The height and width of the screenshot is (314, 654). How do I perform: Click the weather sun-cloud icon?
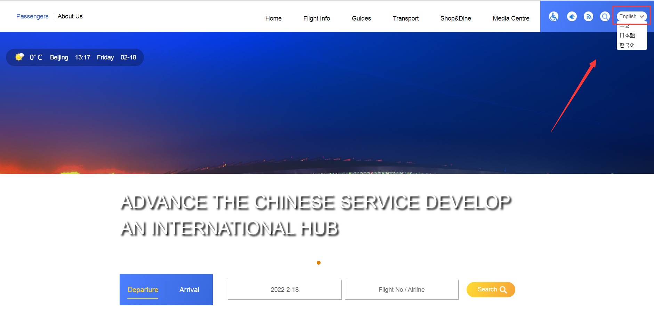click(x=19, y=57)
